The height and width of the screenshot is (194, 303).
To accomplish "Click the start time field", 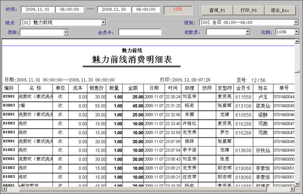I will (69, 9).
